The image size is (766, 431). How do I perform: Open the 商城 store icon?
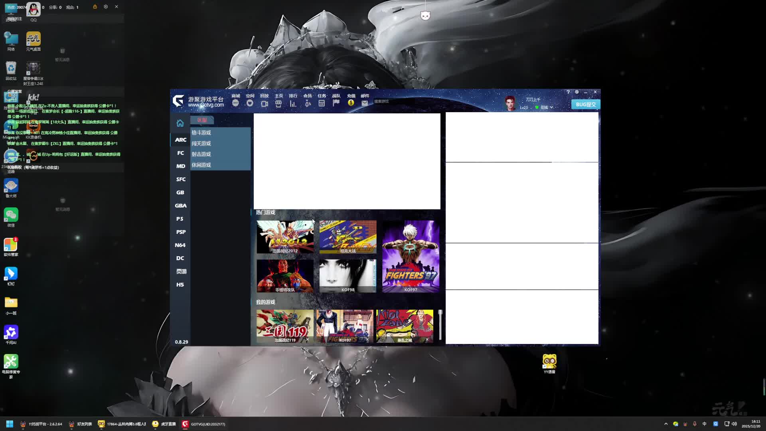235,103
